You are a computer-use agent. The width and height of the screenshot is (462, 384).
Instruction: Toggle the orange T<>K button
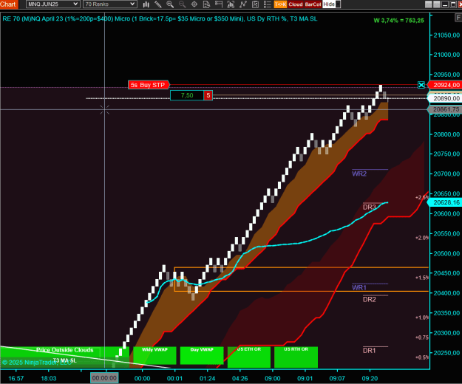point(280,4)
